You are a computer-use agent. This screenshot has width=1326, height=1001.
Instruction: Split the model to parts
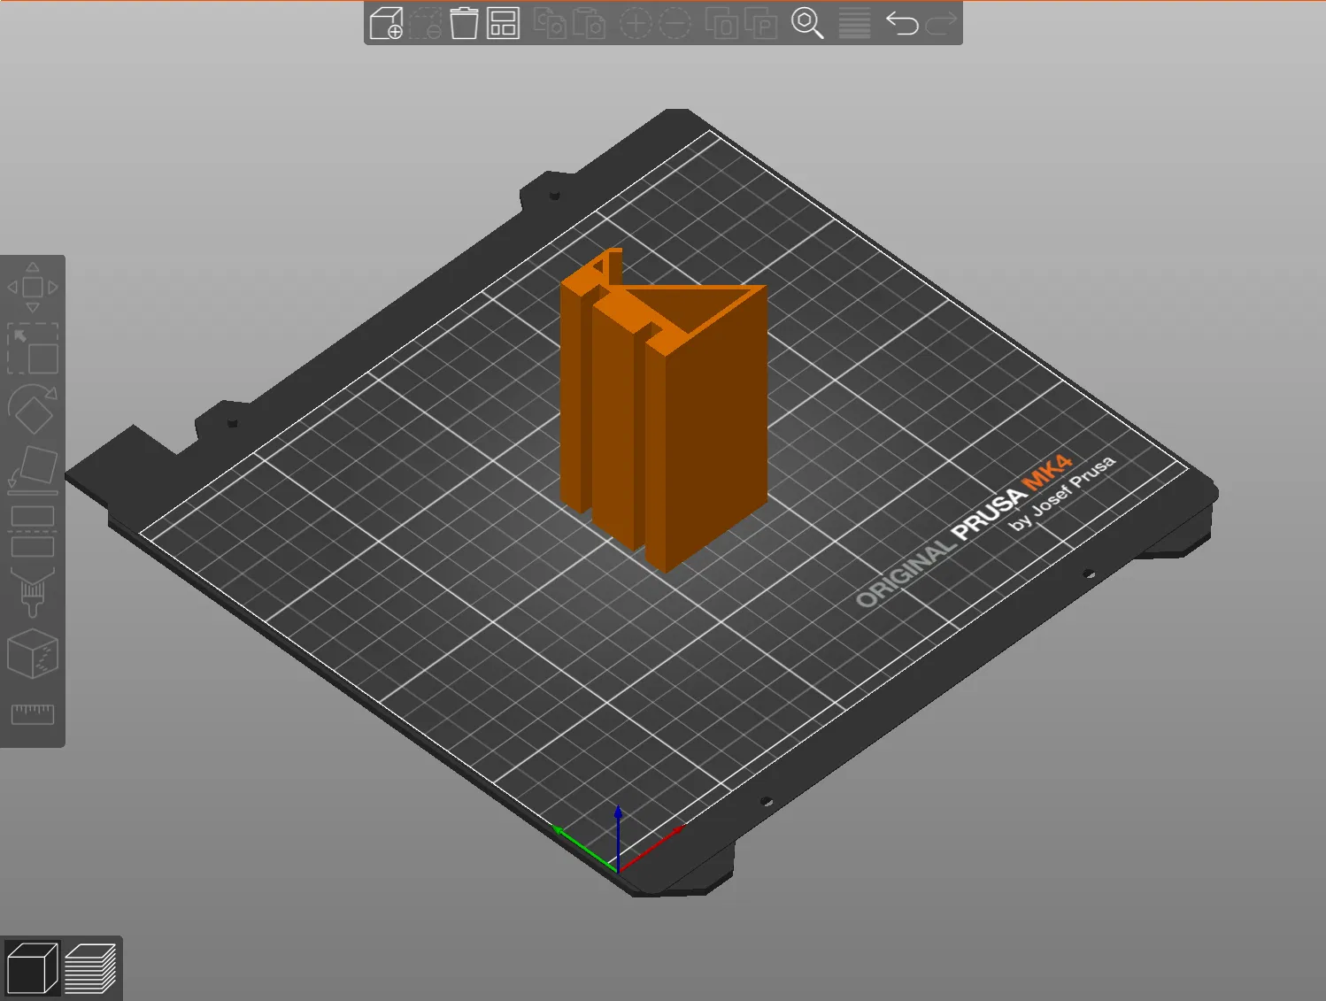coord(760,23)
